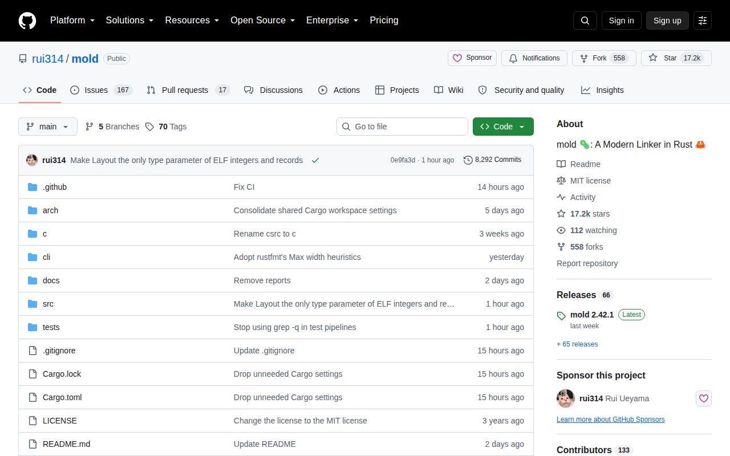Click the folder icon beside src
Image resolution: width=730 pixels, height=456 pixels.
point(33,304)
